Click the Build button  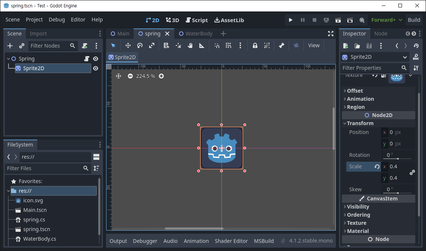pos(414,20)
